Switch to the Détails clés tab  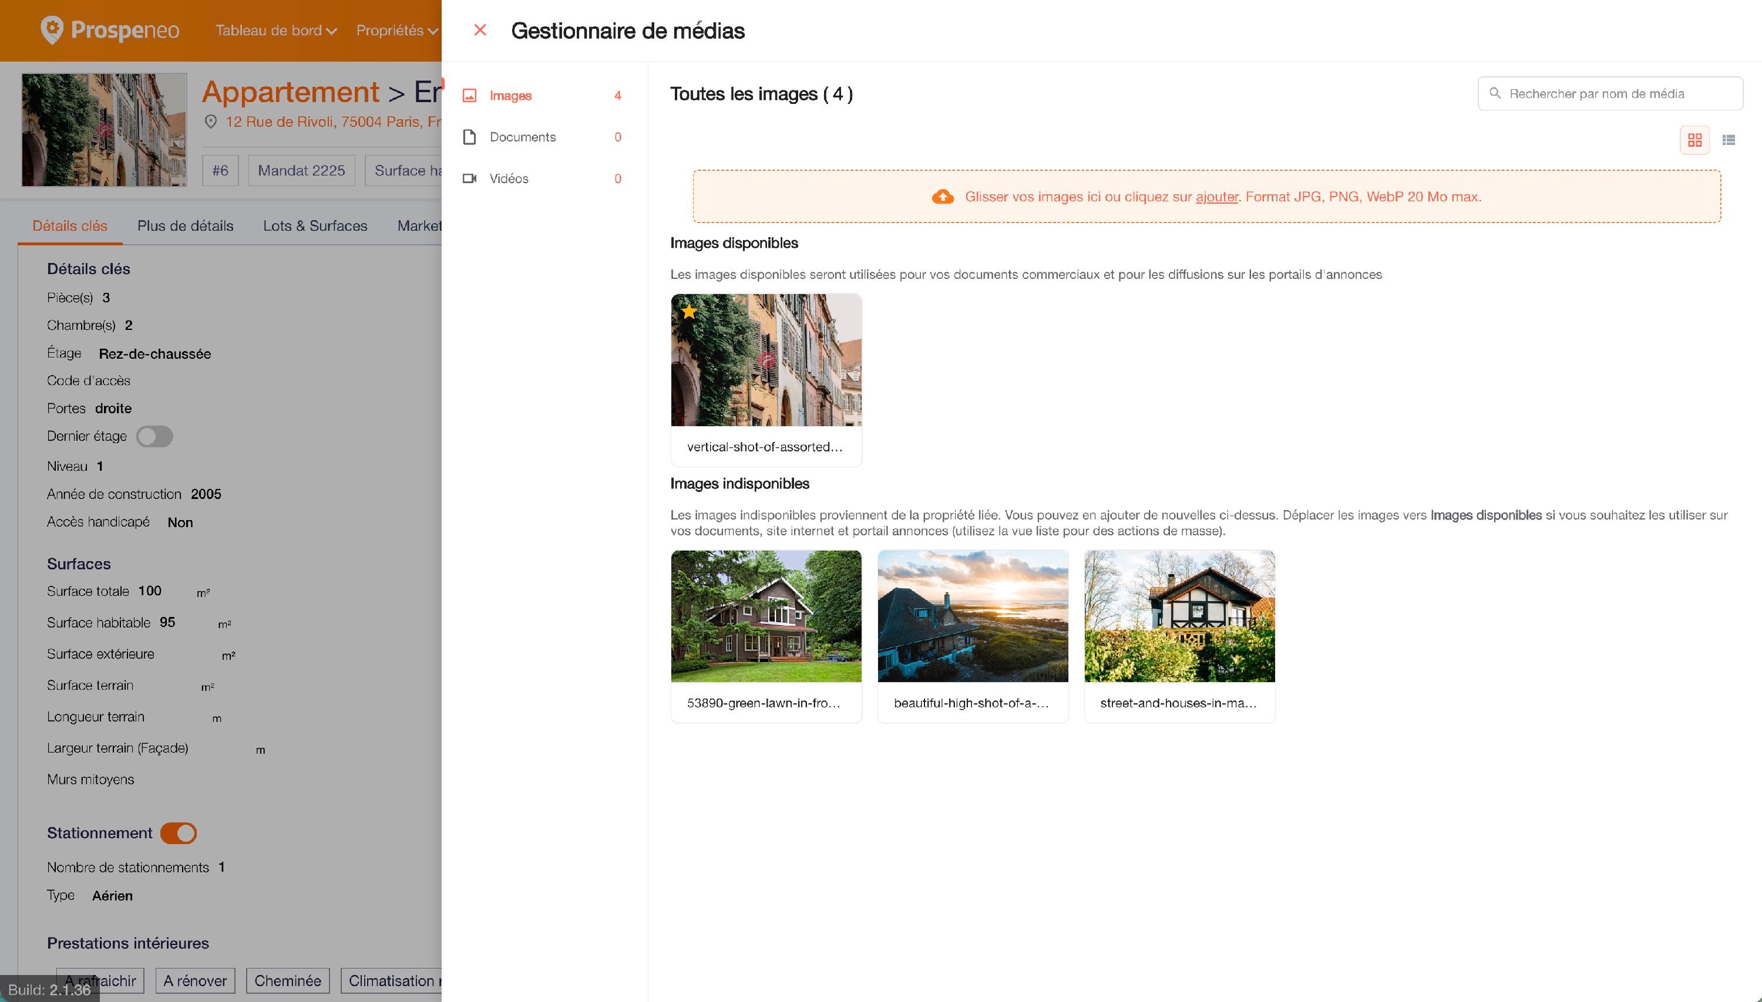(x=70, y=226)
